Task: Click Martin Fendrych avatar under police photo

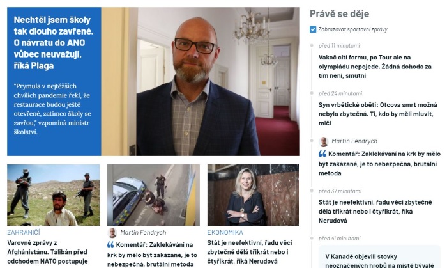Action: (x=112, y=233)
